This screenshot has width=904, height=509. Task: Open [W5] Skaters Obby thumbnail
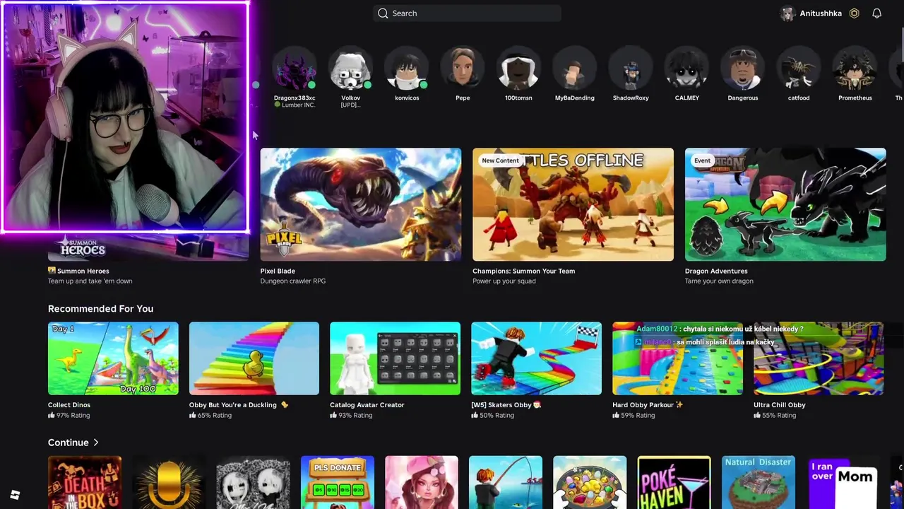point(536,358)
